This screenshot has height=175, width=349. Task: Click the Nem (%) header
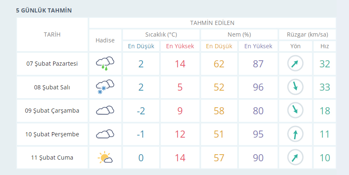(x=239, y=35)
